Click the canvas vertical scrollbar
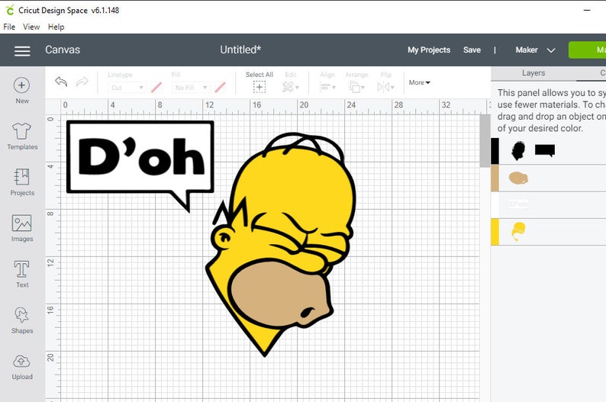The width and height of the screenshot is (606, 402). pyautogui.click(x=485, y=140)
